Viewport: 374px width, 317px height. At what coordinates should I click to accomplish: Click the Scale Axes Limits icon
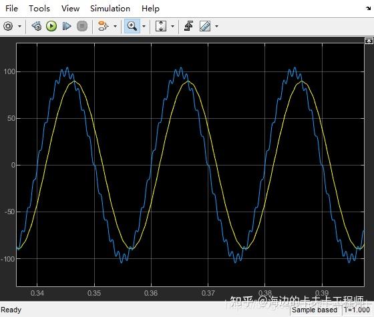[161, 26]
